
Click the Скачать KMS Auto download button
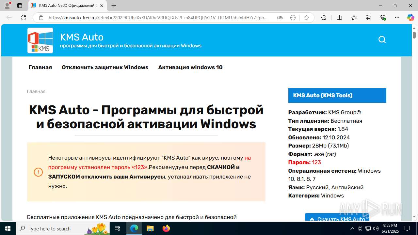(337, 217)
